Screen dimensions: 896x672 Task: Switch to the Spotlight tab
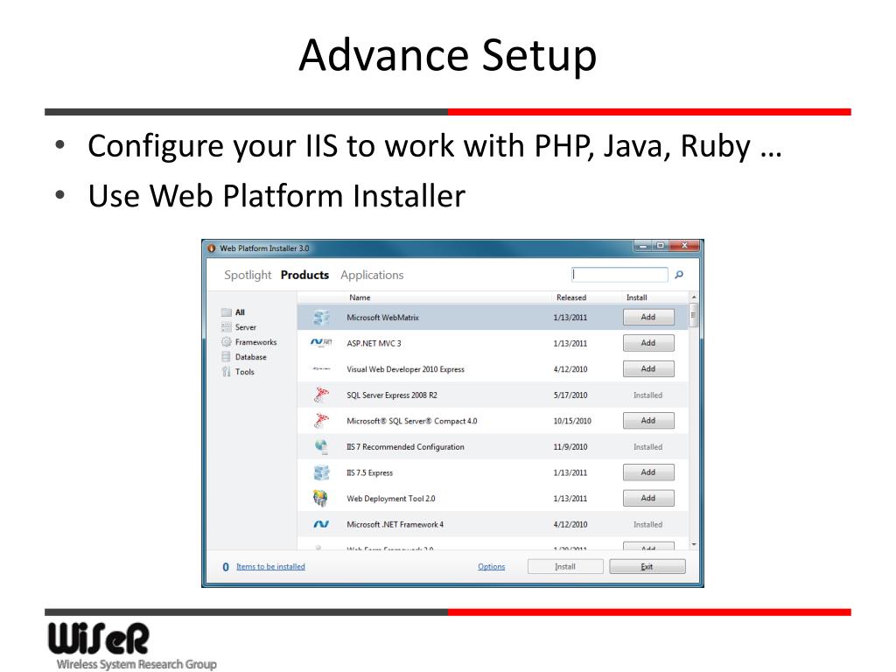[x=248, y=275]
